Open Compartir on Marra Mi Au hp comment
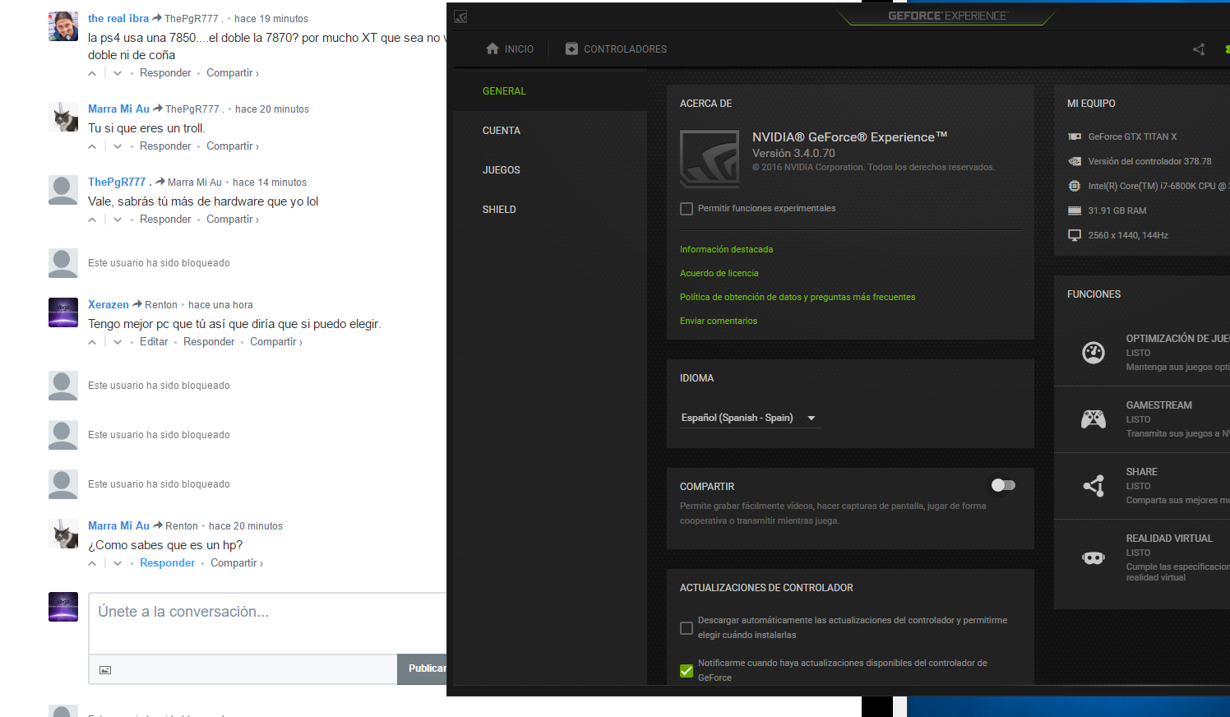Screen dimensions: 1230x717 click(237, 563)
